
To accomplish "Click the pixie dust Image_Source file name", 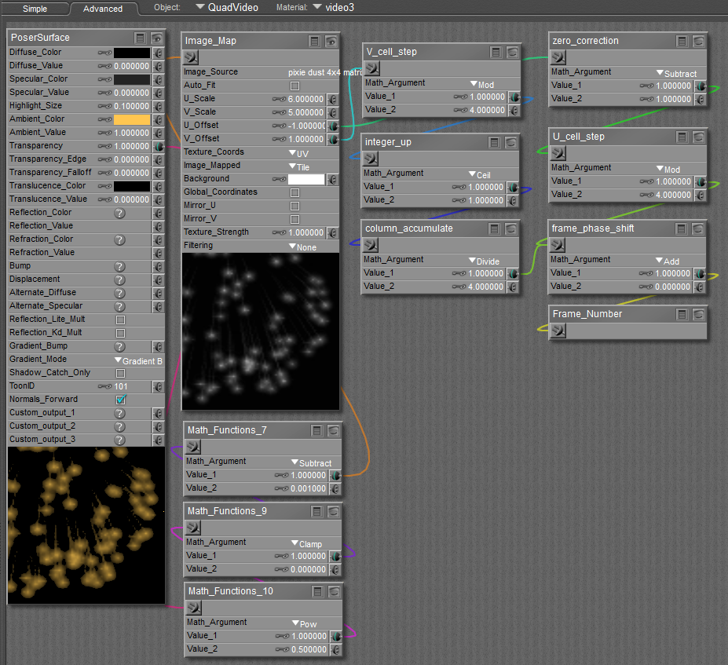I will pyautogui.click(x=313, y=72).
